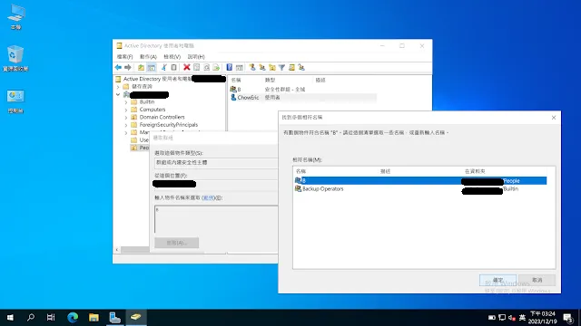The width and height of the screenshot is (581, 326).
Task: Expand the 儲存查詢 tree node
Action: tap(118, 87)
